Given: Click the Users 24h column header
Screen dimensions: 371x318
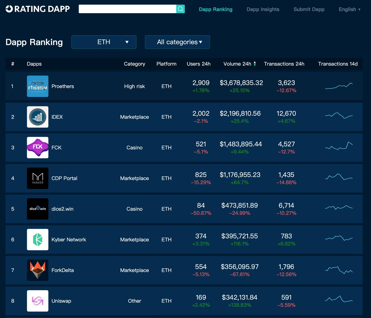Looking at the screenshot, I should click(198, 64).
